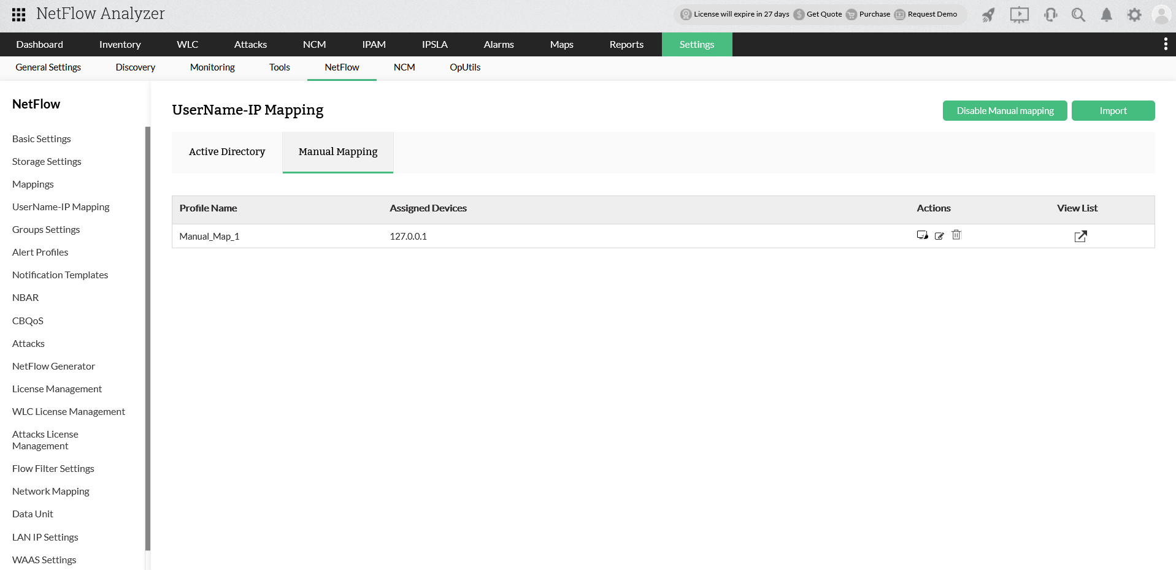
Task: Delete the Manual_Map_1 profile
Action: [x=956, y=235]
